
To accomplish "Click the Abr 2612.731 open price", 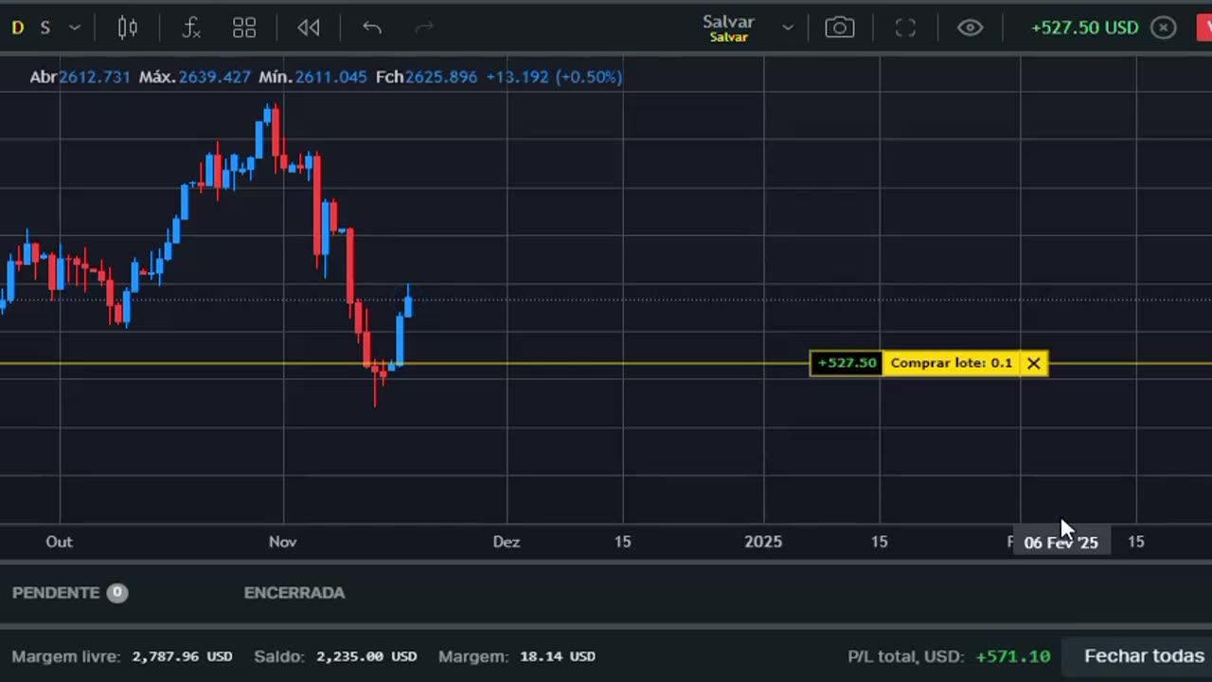I will 80,77.
